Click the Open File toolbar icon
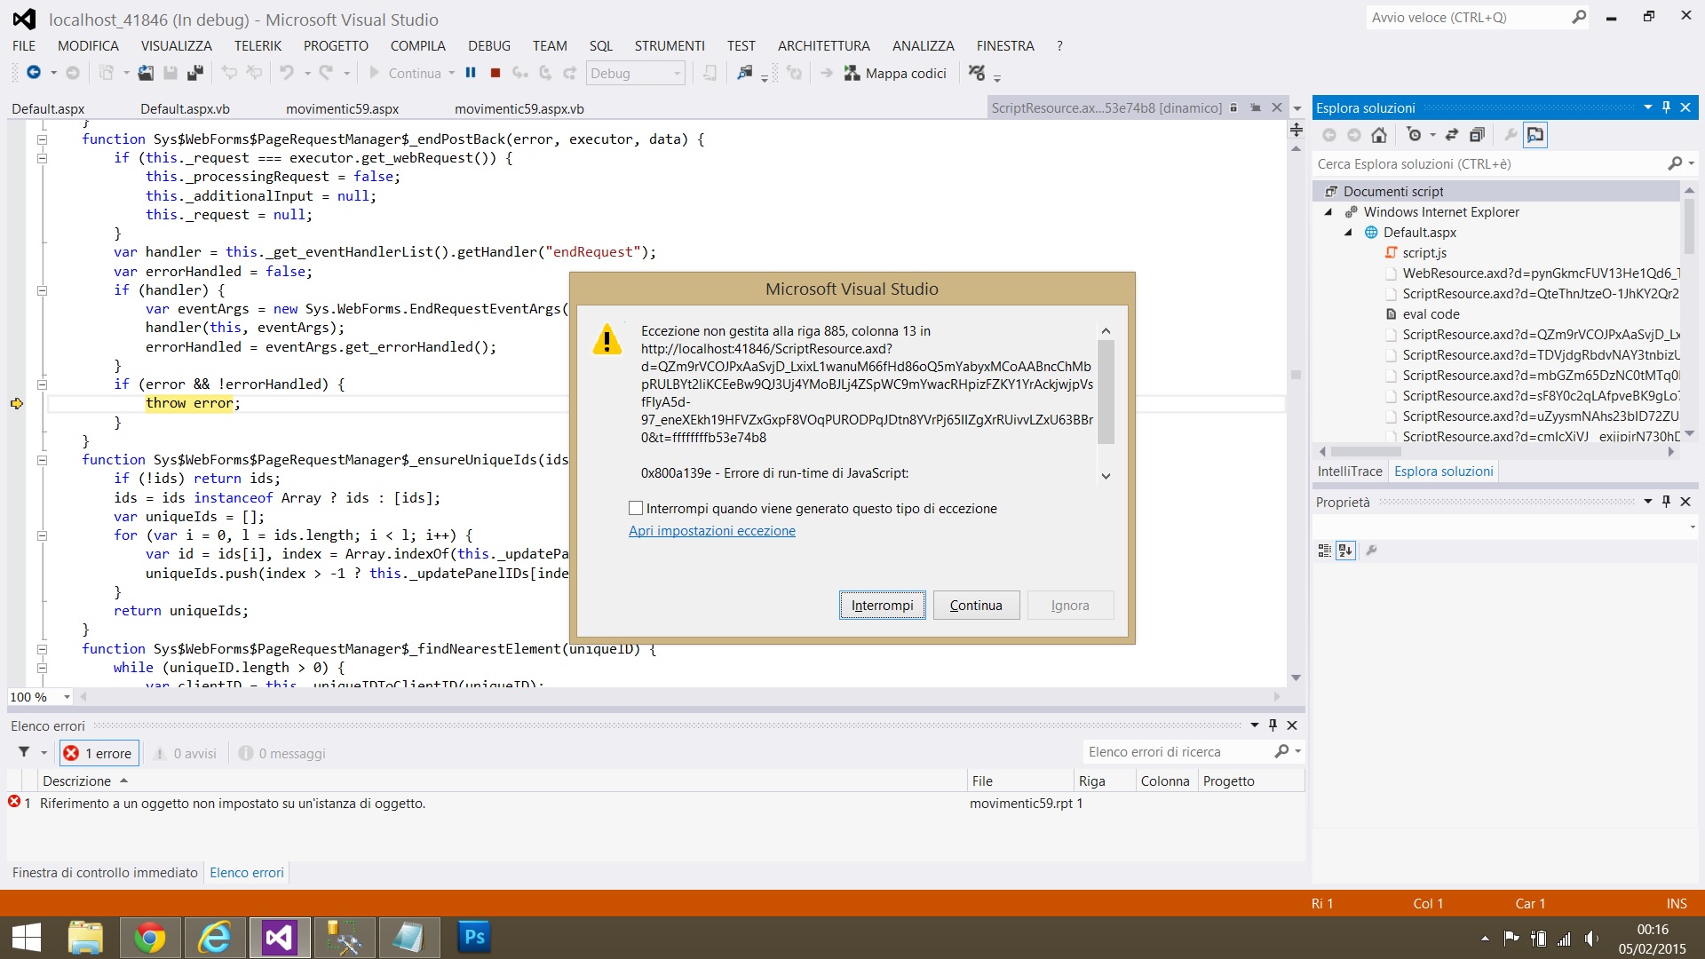 [x=146, y=73]
